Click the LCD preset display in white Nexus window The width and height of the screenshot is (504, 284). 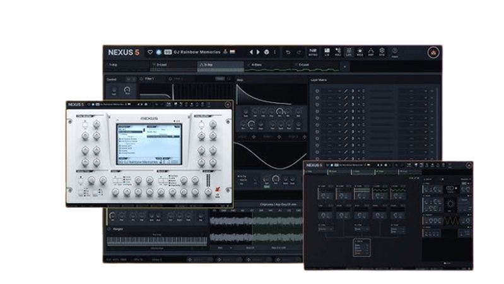[149, 144]
